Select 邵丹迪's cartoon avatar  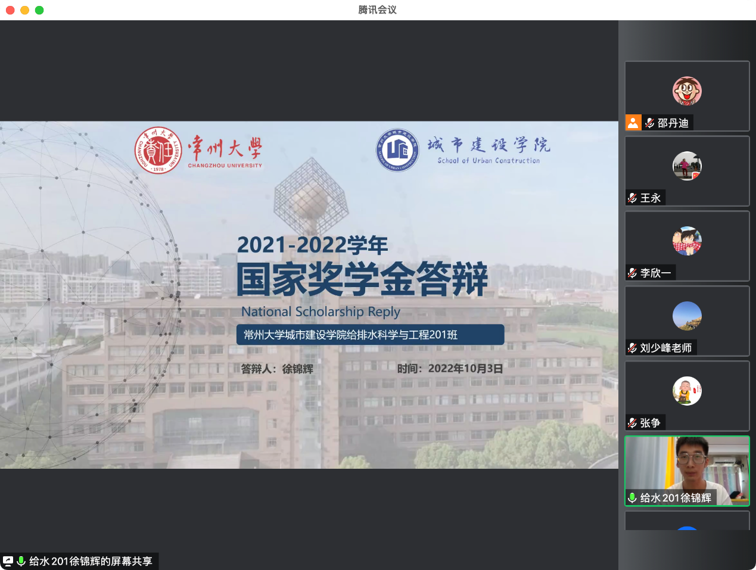687,91
